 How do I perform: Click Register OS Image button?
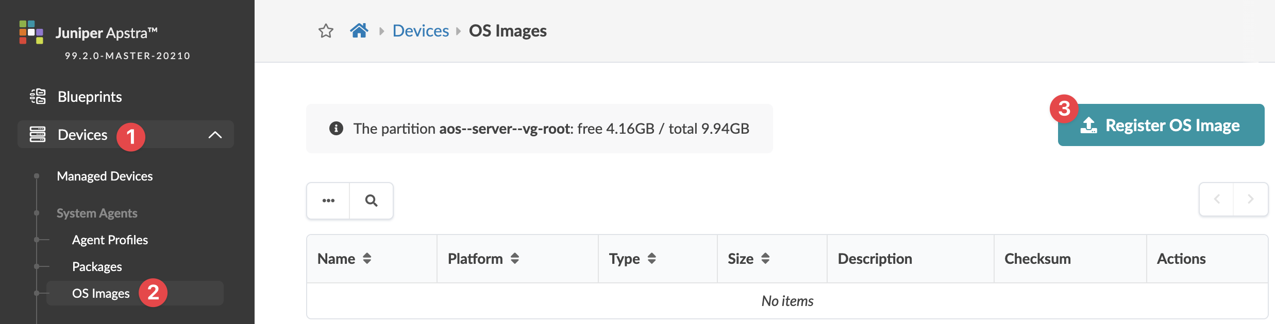[1161, 125]
